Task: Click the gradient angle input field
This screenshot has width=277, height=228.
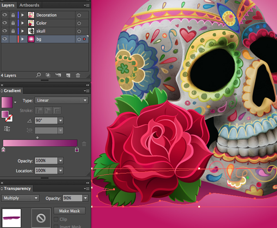Action: [46, 121]
